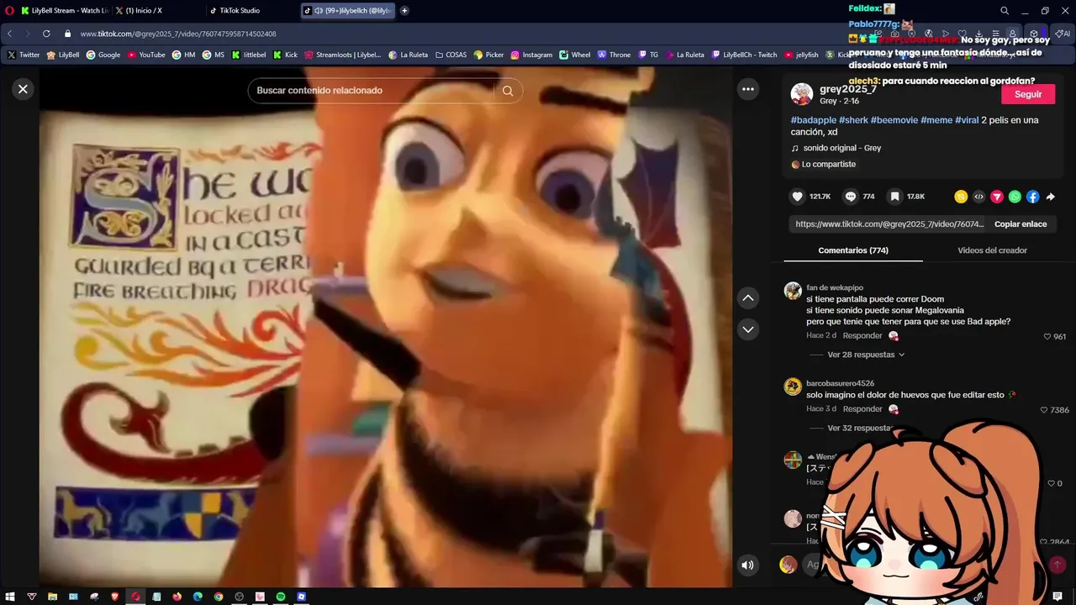
Task: Go to next video with down arrow
Action: pos(748,329)
